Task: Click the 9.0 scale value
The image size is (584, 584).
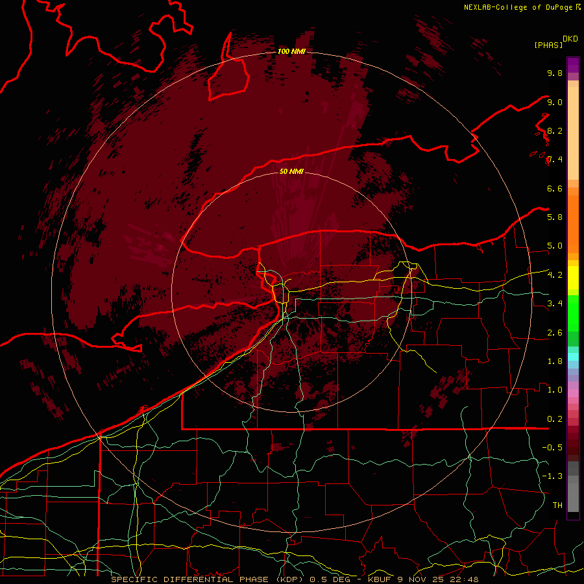Action: pos(555,102)
